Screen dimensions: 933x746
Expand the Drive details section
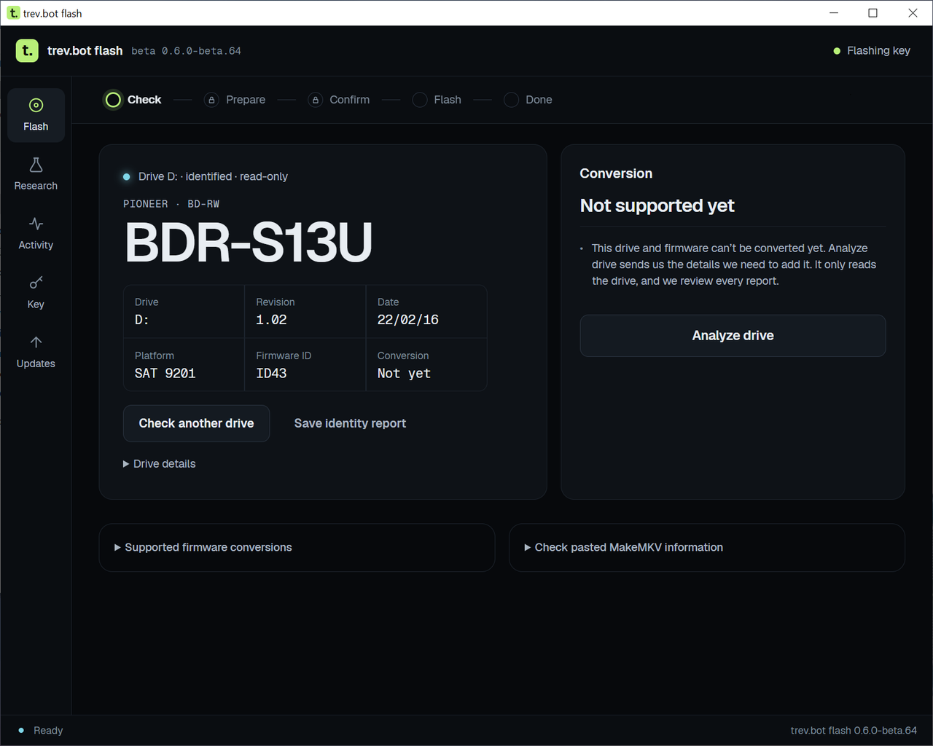160,464
